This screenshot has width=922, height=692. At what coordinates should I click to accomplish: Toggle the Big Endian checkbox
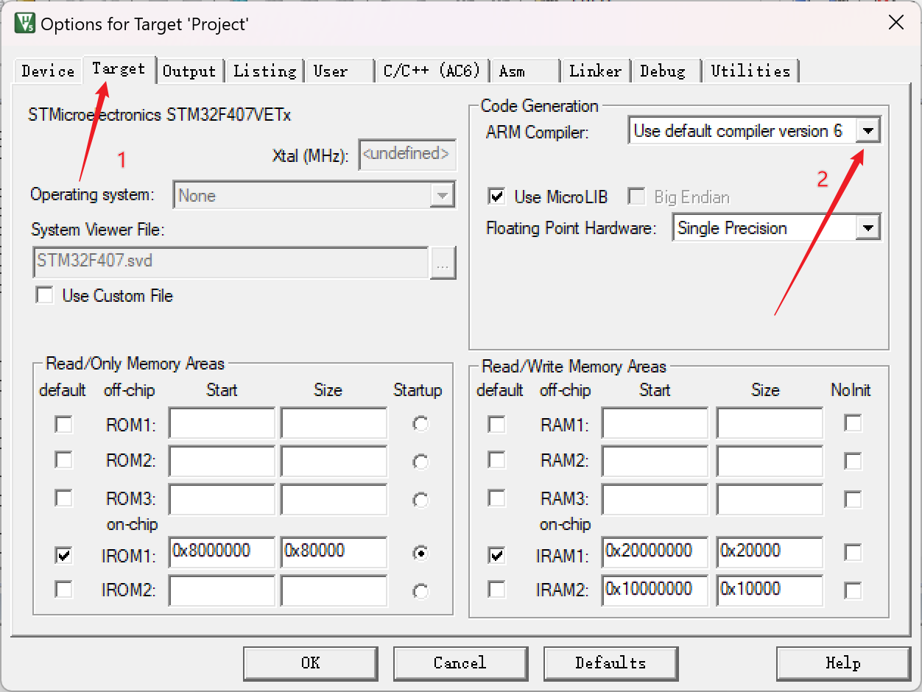636,197
